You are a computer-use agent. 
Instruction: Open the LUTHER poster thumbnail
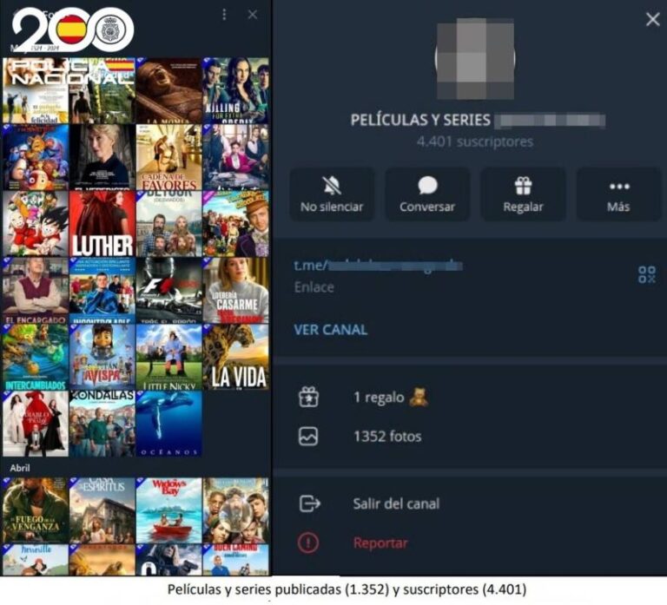coord(102,224)
